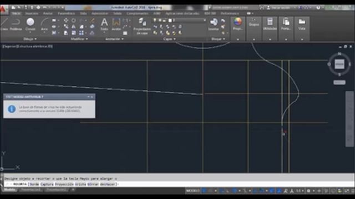
Task: Choose Proyección option in command line
Action: click(x=64, y=184)
